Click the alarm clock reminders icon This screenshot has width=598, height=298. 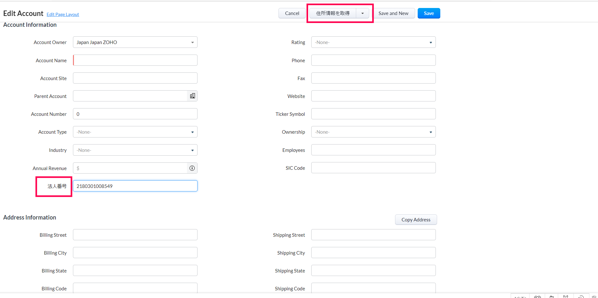point(566,297)
